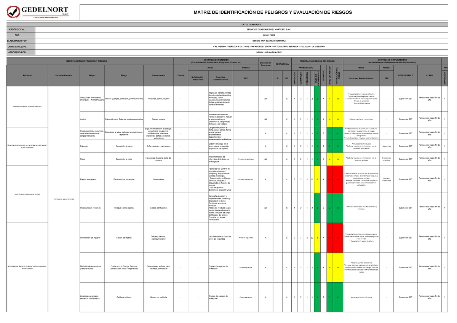Select the 'Obstáculos en recorrido' cell

coord(92,208)
